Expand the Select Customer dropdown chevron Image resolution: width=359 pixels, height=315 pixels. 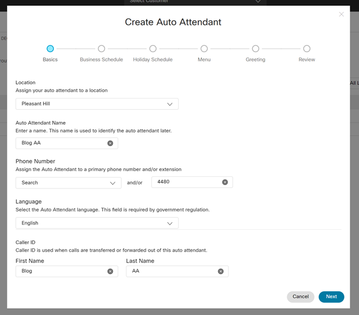point(258,2)
